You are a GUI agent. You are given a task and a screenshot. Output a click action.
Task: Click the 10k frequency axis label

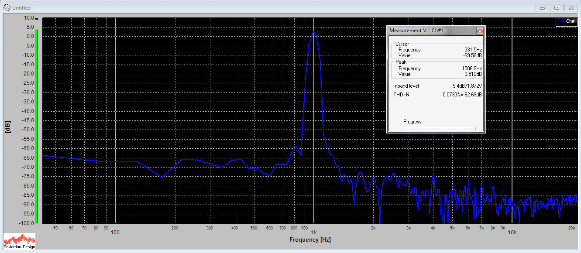pyautogui.click(x=512, y=232)
